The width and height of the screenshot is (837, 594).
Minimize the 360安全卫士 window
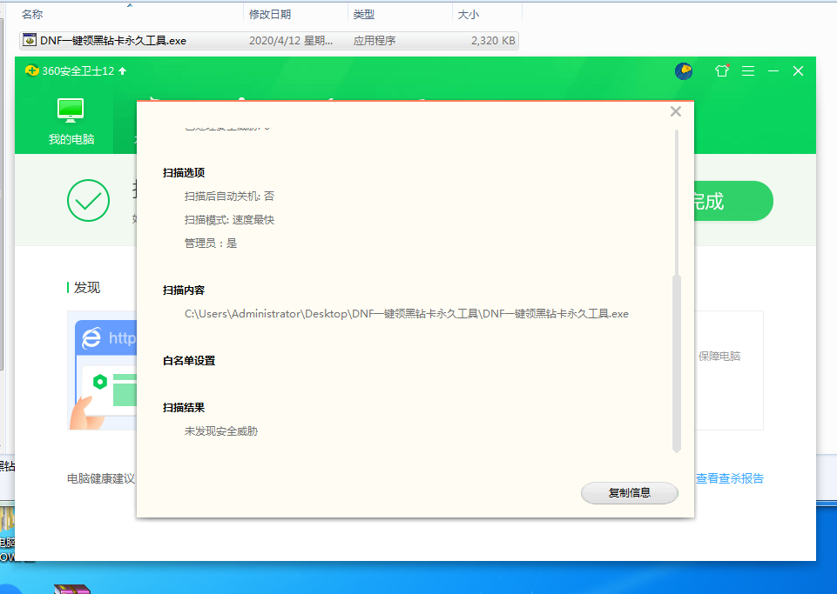[x=773, y=71]
